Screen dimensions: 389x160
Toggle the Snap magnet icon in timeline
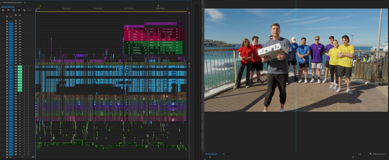tap(8, 10)
